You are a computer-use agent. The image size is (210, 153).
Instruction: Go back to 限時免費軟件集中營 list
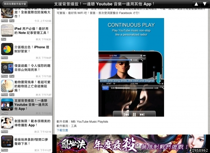(14, 4)
